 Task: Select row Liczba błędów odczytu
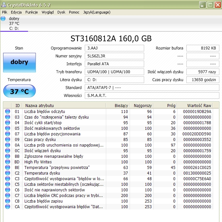pos(108,112)
